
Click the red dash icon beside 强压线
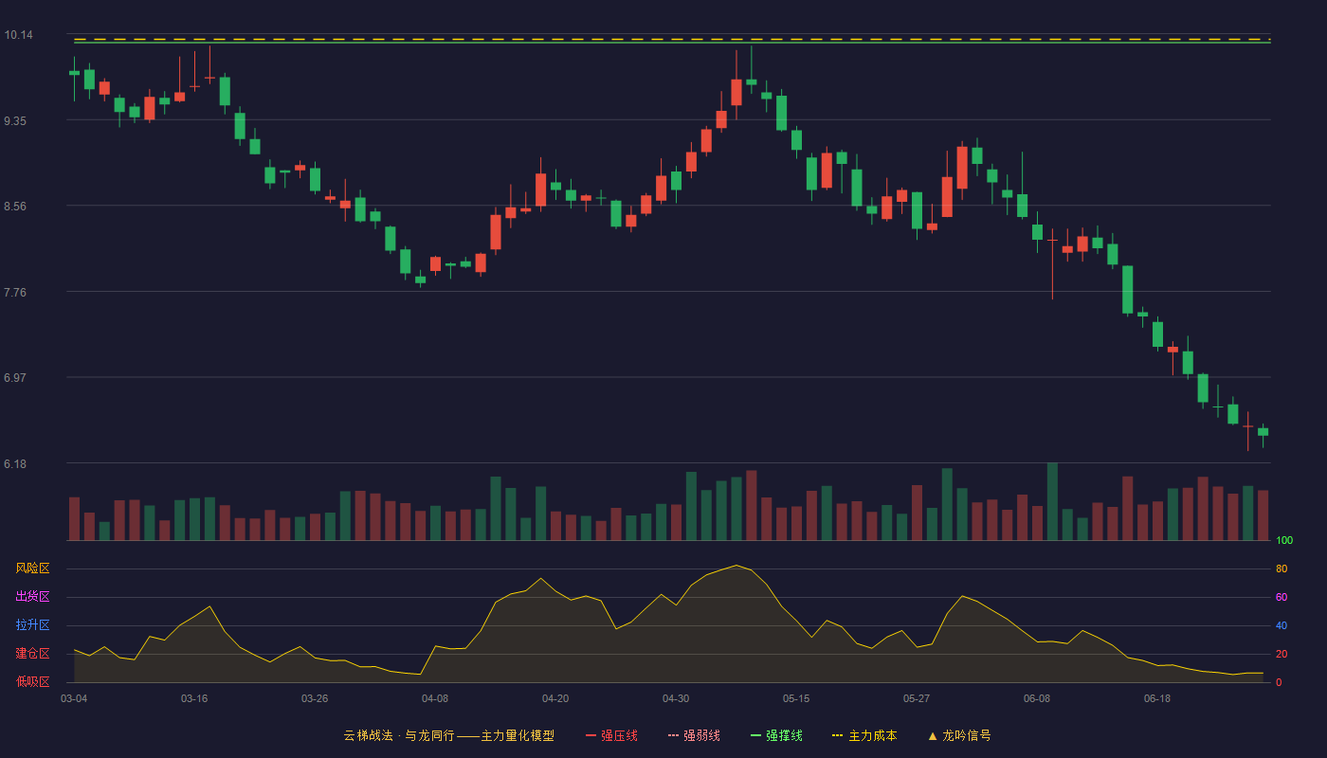coord(591,735)
